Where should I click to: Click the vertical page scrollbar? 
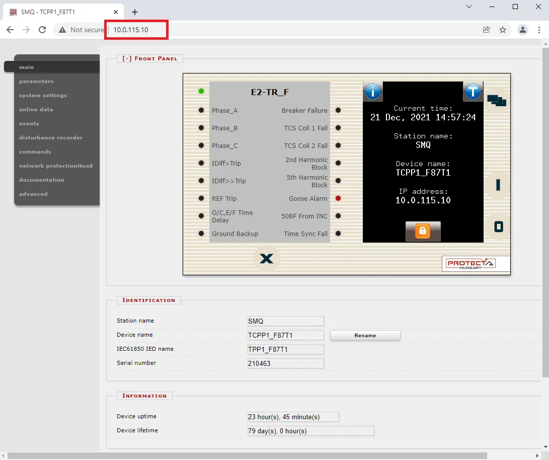tap(545, 212)
